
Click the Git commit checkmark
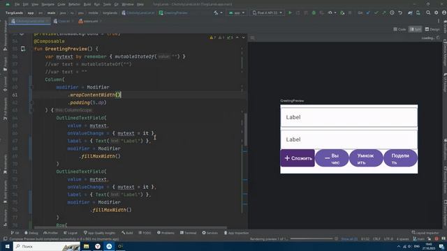(x=376, y=13)
